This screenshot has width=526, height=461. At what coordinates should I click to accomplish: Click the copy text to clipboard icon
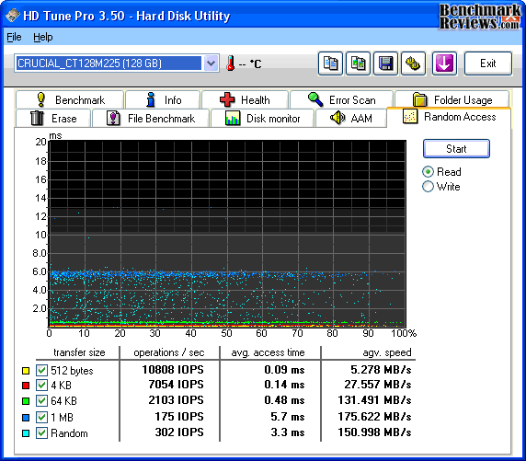tap(330, 63)
